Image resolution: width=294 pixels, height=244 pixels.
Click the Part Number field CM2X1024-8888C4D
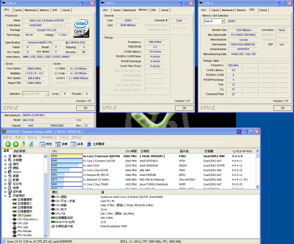click(243, 45)
